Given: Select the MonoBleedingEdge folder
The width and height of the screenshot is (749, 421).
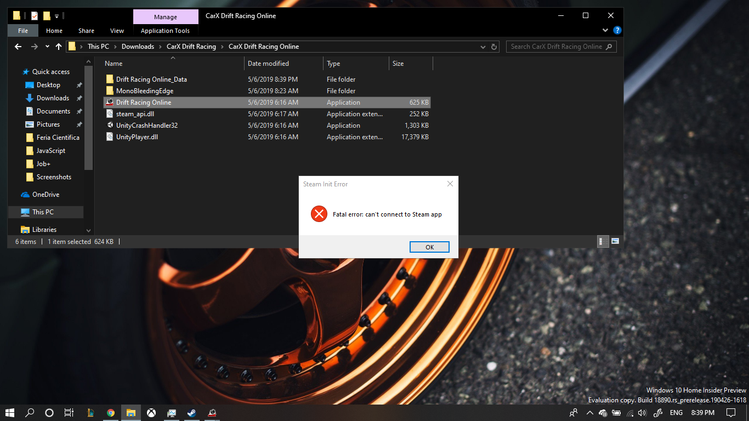Looking at the screenshot, I should [x=267, y=91].
